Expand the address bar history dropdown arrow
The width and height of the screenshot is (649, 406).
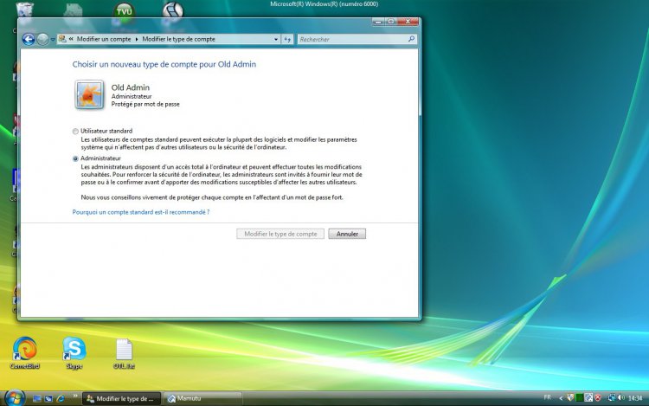tap(276, 39)
